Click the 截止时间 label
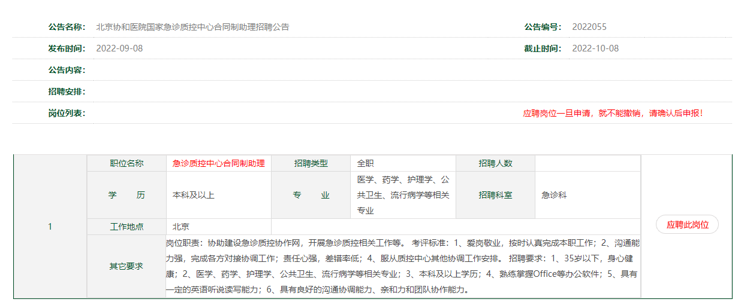Viewport: 744px width, 305px height. coord(543,48)
